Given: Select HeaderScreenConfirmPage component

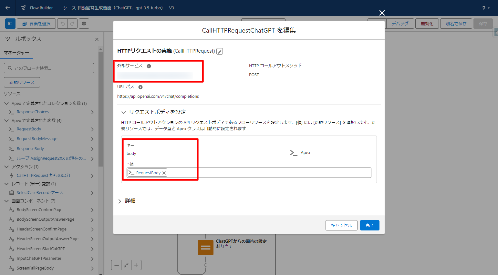Looking at the screenshot, I should (x=42, y=229).
